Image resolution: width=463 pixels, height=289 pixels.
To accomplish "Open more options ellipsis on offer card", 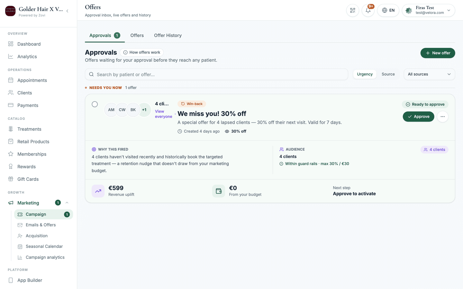I will tap(442, 117).
